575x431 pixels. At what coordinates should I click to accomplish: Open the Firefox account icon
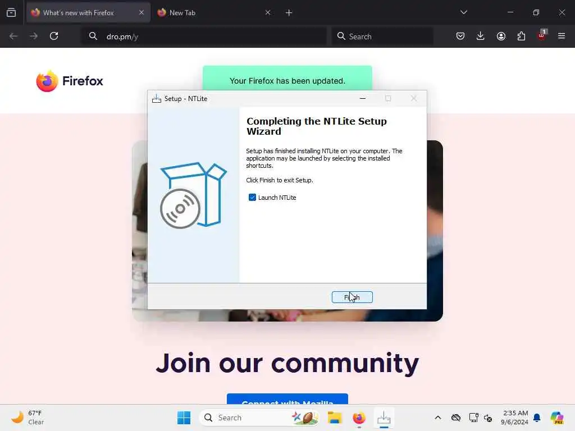click(x=501, y=36)
